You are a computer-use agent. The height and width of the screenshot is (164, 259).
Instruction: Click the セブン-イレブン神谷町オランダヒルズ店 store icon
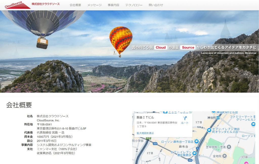(209, 130)
